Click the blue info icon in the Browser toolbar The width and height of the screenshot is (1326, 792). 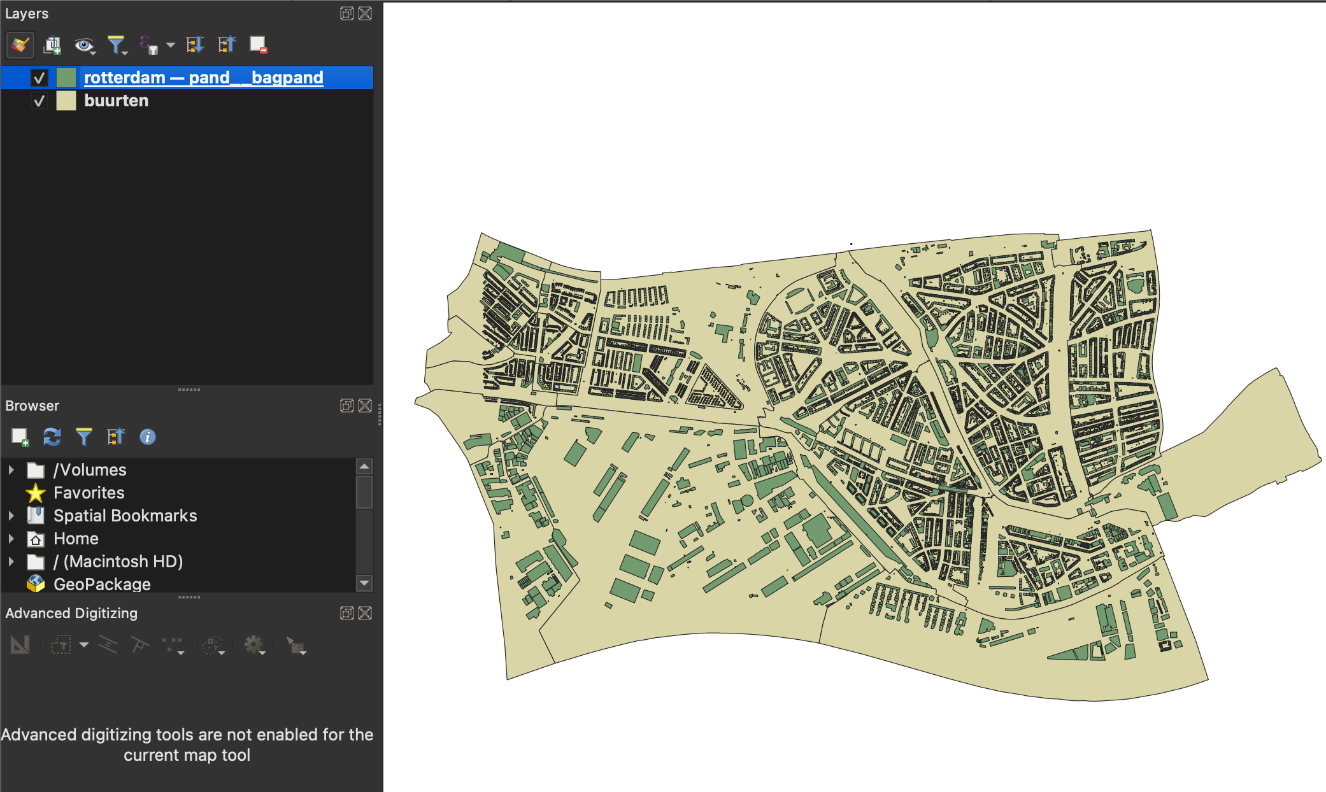pyautogui.click(x=148, y=437)
